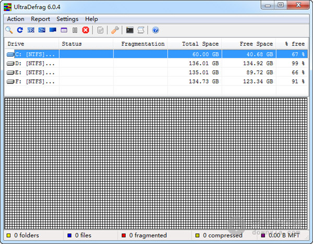Click the '0.00 B MFT' status bar entry
The height and width of the screenshot is (244, 313).
pyautogui.click(x=284, y=236)
